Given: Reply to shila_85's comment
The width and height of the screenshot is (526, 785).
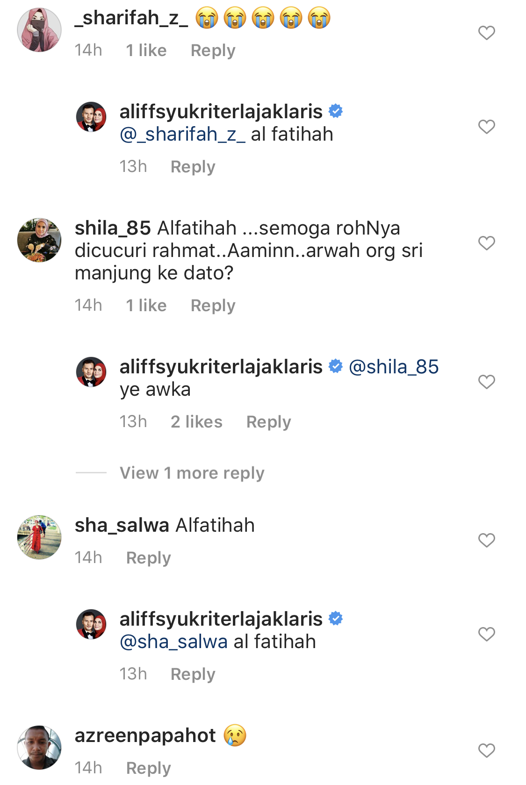Looking at the screenshot, I should click(213, 306).
